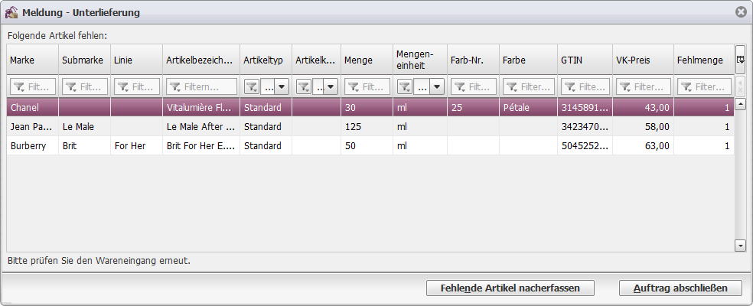Focus the GTIN filter input field
This screenshot has width=753, height=306.
click(585, 87)
